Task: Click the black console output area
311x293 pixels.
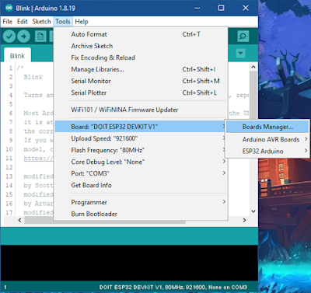Action: coord(129,263)
